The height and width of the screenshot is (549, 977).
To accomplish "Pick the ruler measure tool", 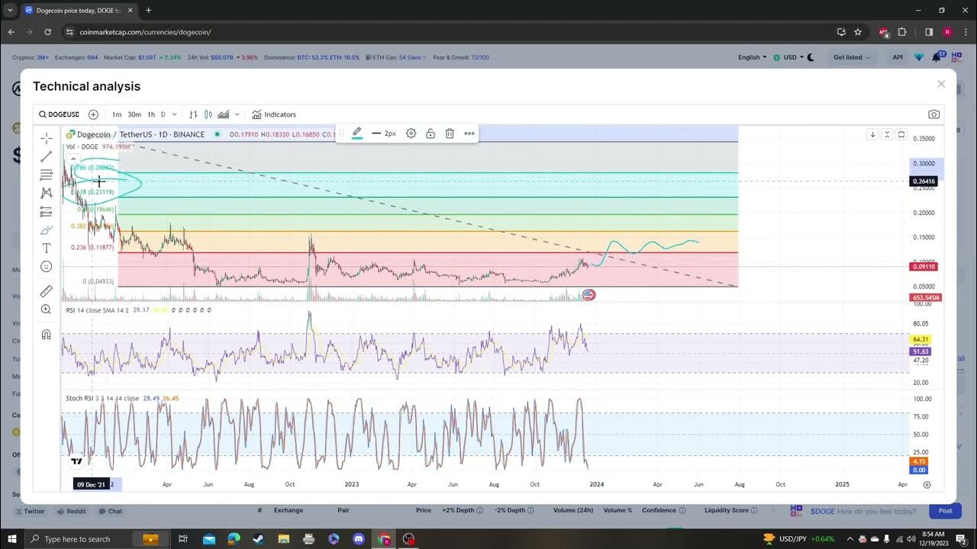I will [x=47, y=291].
